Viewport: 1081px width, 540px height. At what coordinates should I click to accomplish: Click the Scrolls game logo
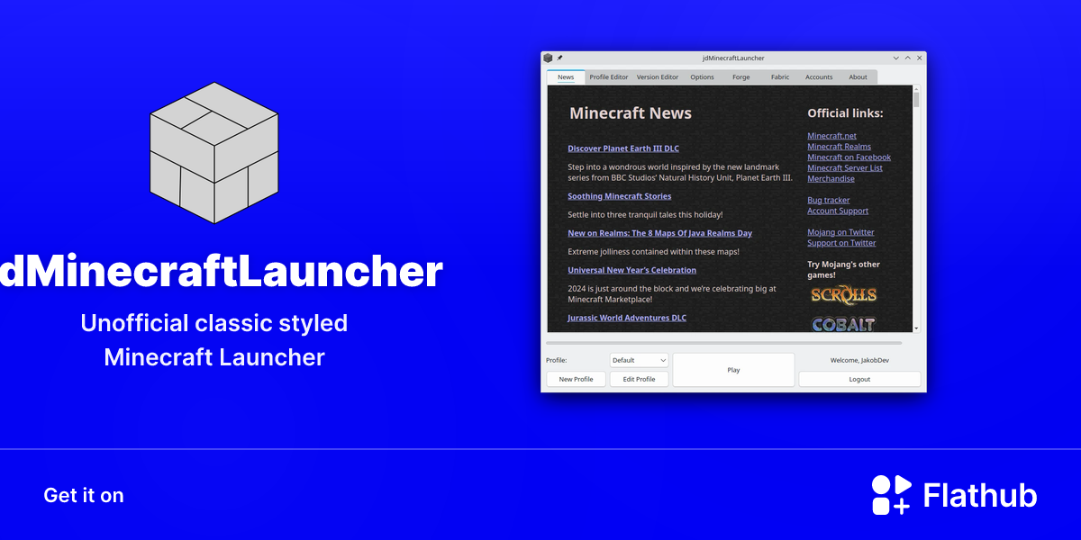click(x=843, y=294)
